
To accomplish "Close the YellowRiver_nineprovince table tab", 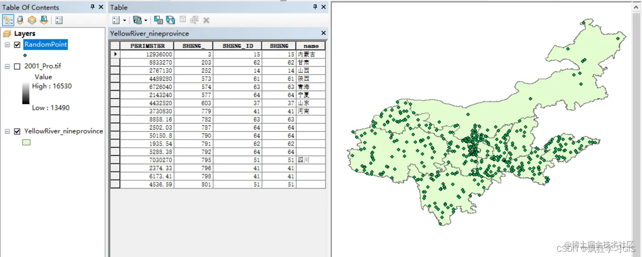I will tap(323, 33).
